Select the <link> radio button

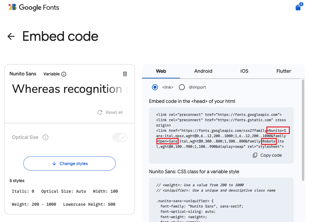pyautogui.click(x=155, y=87)
